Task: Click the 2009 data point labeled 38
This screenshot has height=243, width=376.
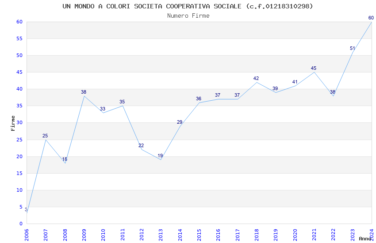Action: [x=84, y=92]
